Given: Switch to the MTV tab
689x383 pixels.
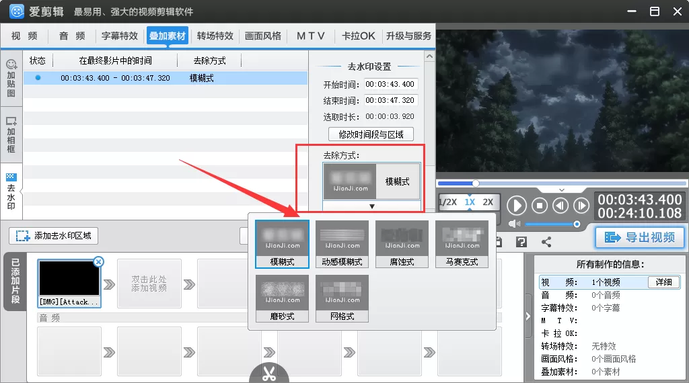Looking at the screenshot, I should 311,36.
